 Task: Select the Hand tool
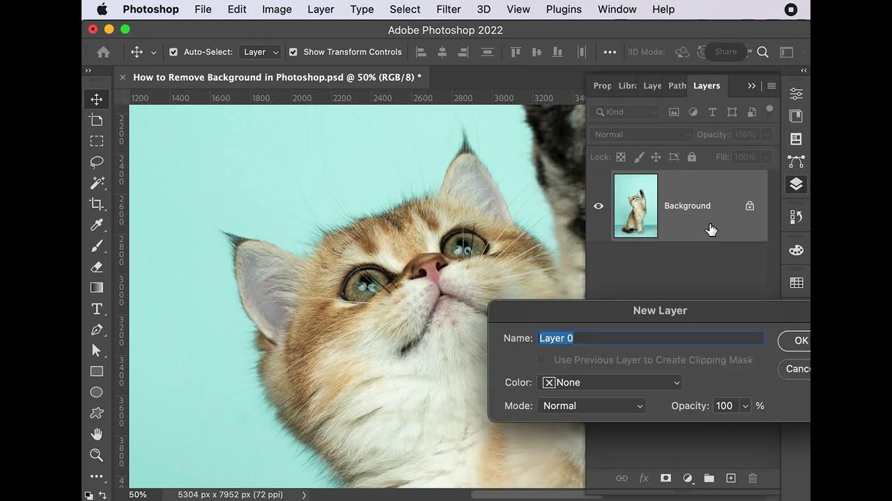click(x=97, y=434)
